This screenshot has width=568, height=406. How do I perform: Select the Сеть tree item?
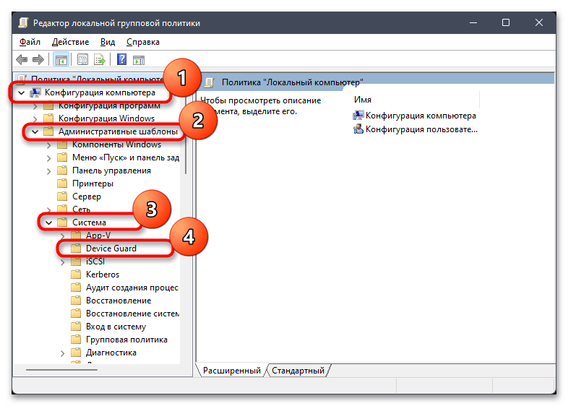pyautogui.click(x=81, y=210)
